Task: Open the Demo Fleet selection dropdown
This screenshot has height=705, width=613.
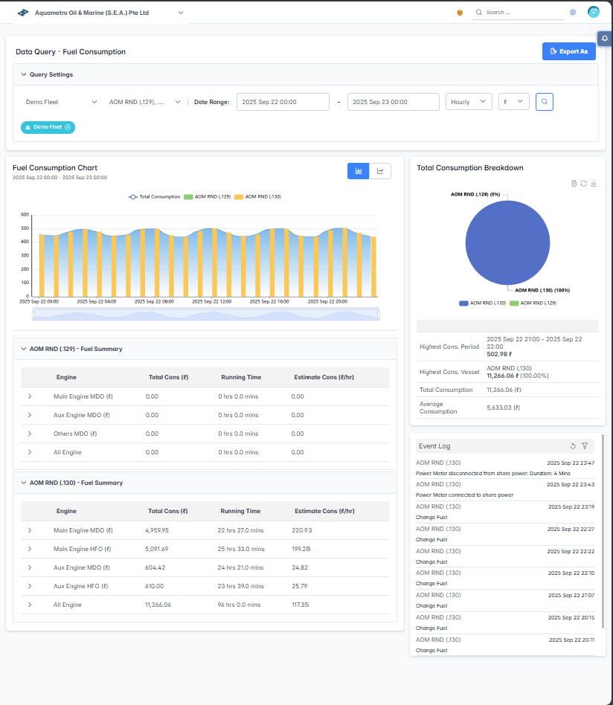Action: 61,102
